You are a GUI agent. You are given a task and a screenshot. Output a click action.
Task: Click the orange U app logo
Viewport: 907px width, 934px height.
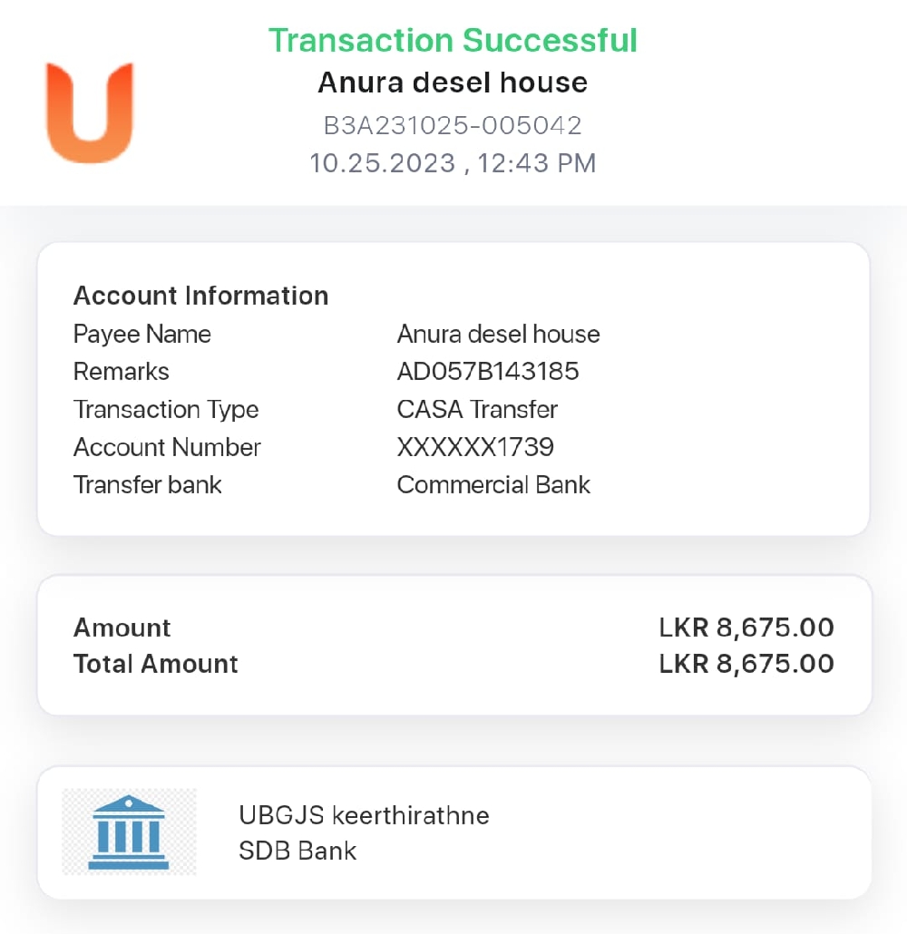point(90,112)
